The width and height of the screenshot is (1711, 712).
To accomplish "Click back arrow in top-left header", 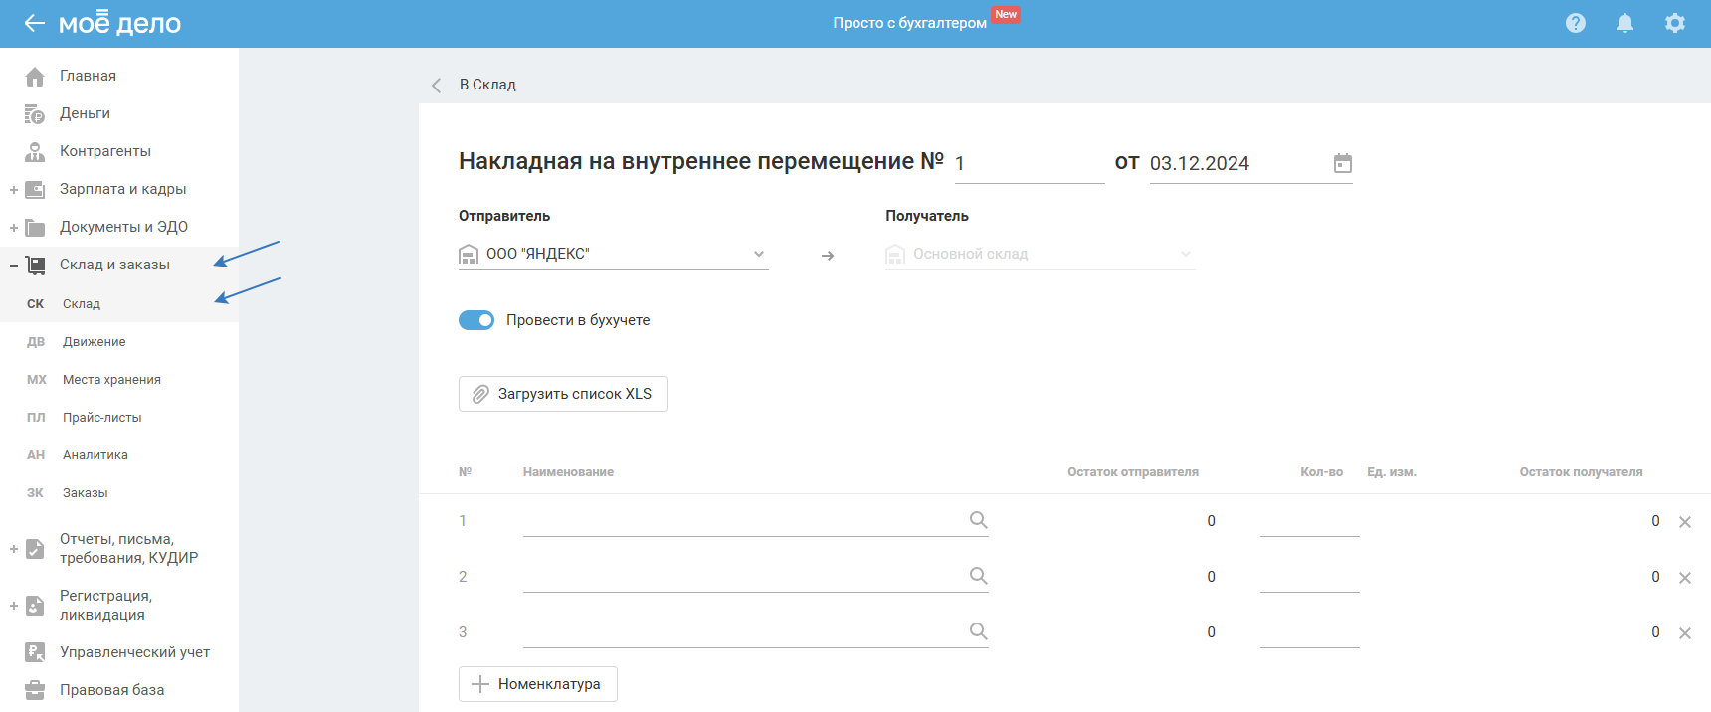I will point(34,23).
